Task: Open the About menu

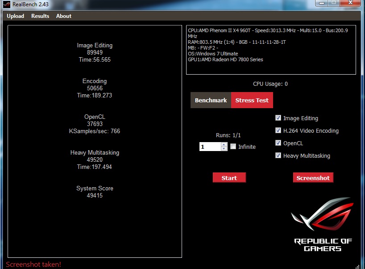Action: [63, 16]
